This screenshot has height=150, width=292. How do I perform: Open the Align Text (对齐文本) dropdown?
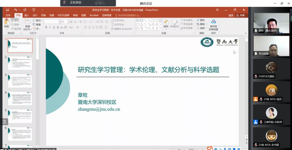(118, 24)
